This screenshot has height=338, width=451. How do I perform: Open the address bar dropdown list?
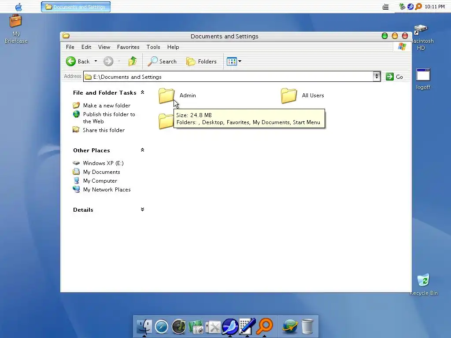[x=377, y=77]
